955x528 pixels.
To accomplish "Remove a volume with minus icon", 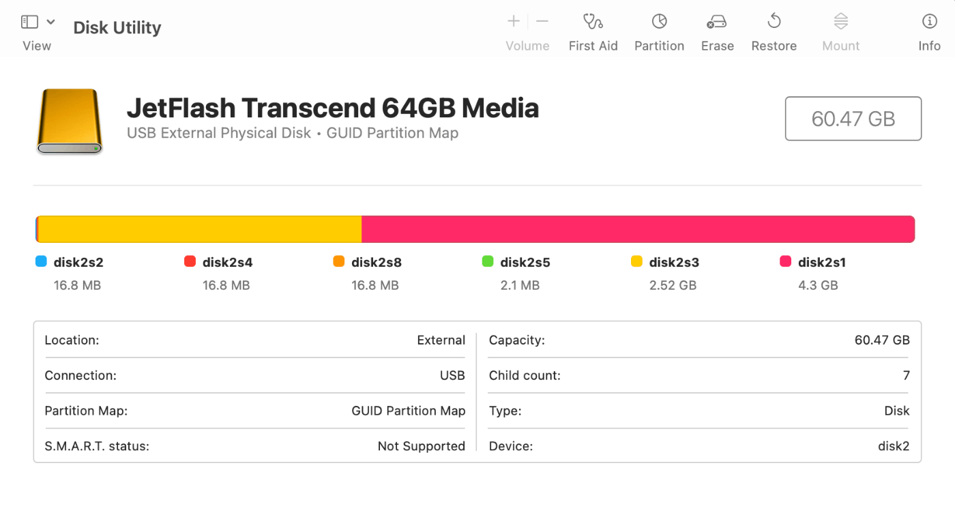I will (x=542, y=21).
